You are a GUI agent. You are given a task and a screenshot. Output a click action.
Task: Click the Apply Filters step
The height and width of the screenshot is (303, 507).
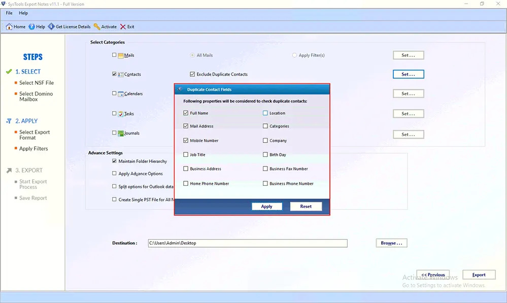pyautogui.click(x=33, y=149)
